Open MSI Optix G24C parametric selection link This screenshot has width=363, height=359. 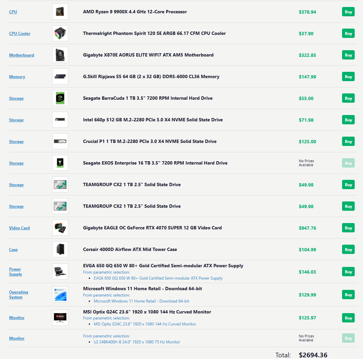145,324
